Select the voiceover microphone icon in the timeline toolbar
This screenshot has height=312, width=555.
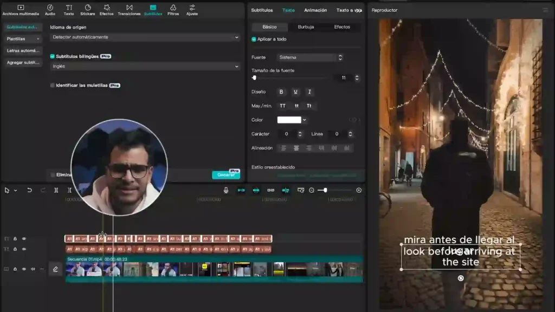coord(227,190)
